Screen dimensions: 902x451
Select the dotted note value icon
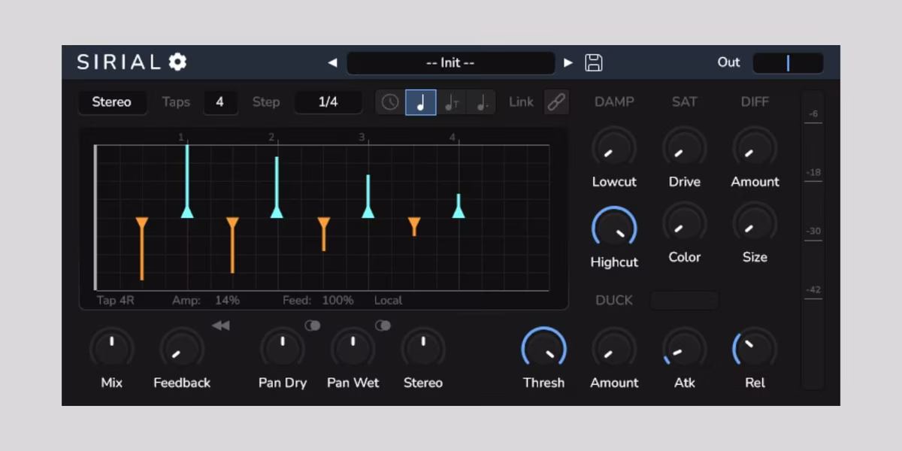click(x=482, y=101)
